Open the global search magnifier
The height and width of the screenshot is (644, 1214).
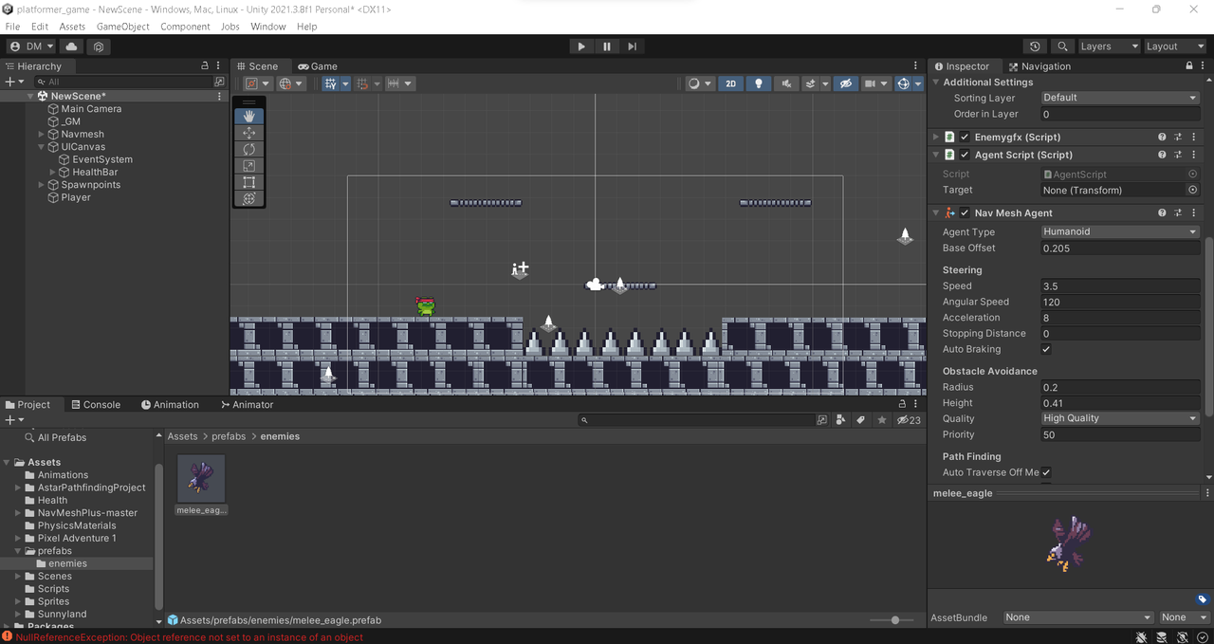pos(1062,46)
